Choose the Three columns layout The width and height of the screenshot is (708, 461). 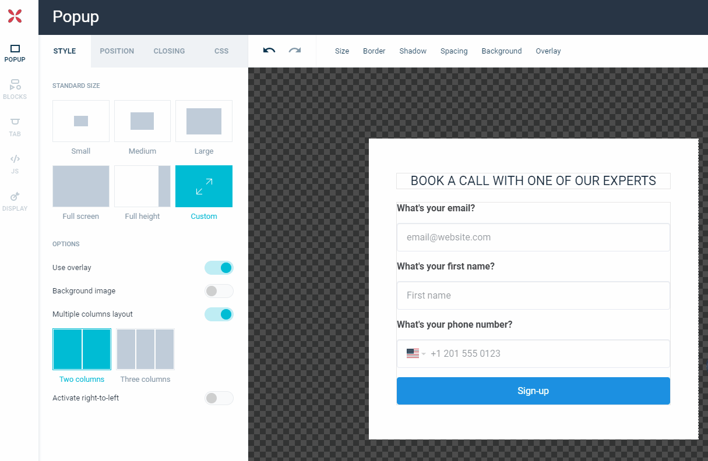click(146, 349)
